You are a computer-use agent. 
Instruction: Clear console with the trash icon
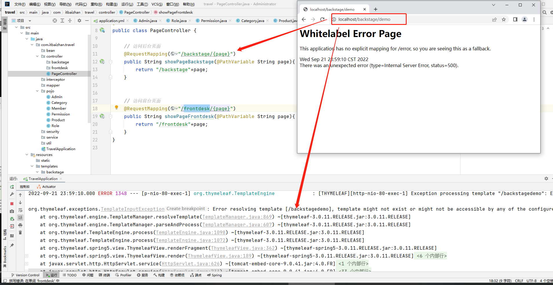coord(20,233)
